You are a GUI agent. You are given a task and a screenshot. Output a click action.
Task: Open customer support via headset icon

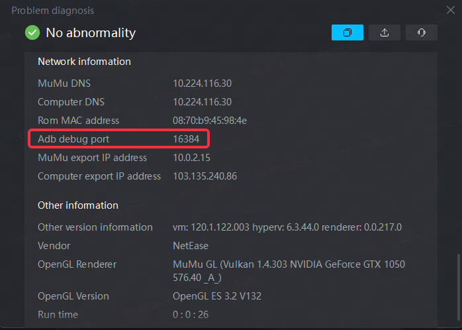point(422,32)
